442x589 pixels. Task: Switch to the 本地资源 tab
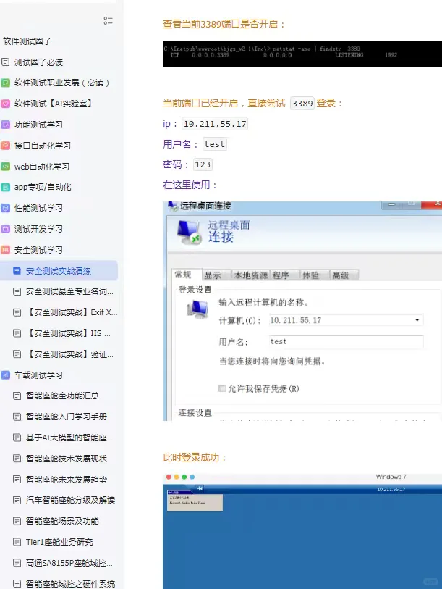pos(250,275)
